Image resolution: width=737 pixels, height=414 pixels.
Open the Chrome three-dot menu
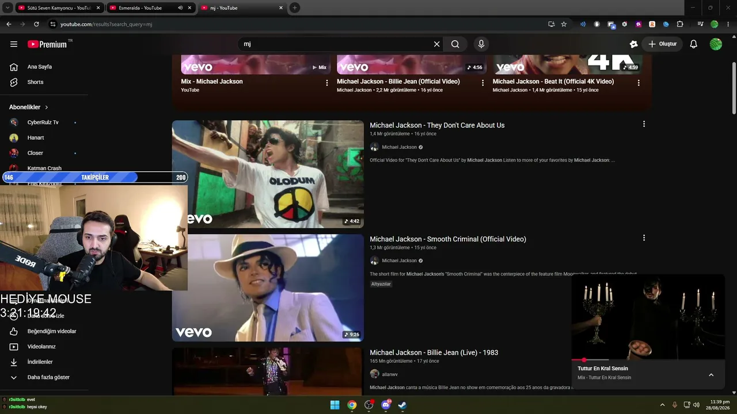point(728,24)
